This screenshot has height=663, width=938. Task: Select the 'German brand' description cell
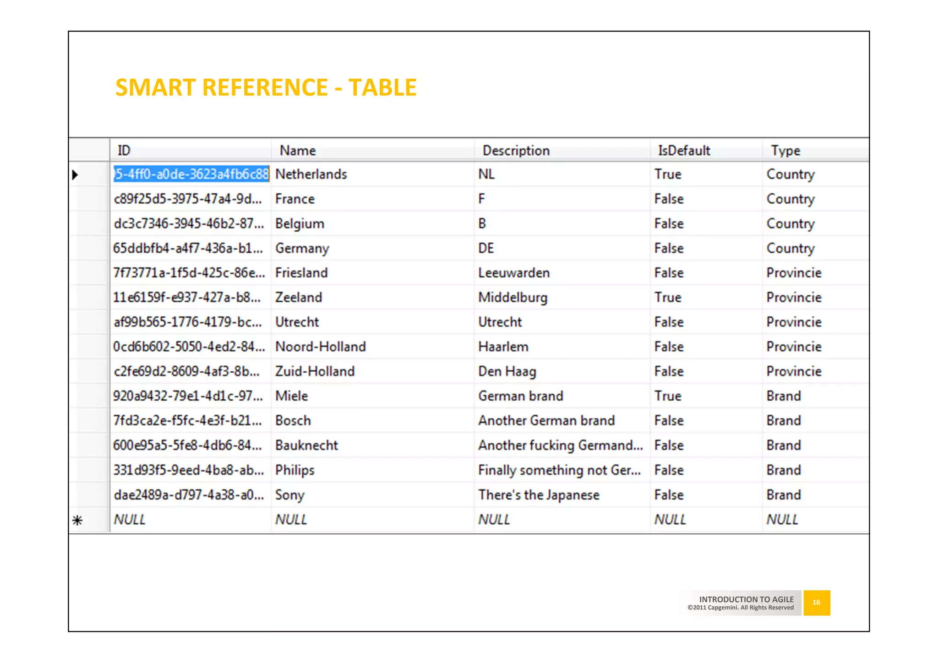[562, 396]
